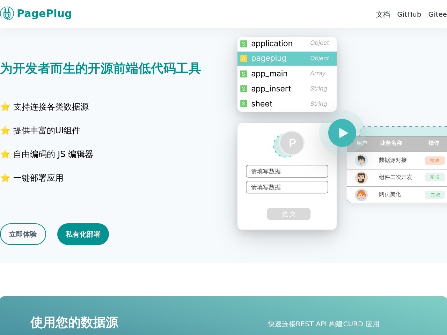Click the 自由编码的 JS 编辑器 feature text
The width and height of the screenshot is (447, 335).
[x=53, y=154]
